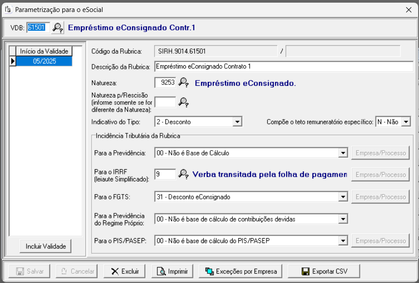Screen dimensions: 419x283
Task: Export data with Exportar CSV
Action: (324, 271)
